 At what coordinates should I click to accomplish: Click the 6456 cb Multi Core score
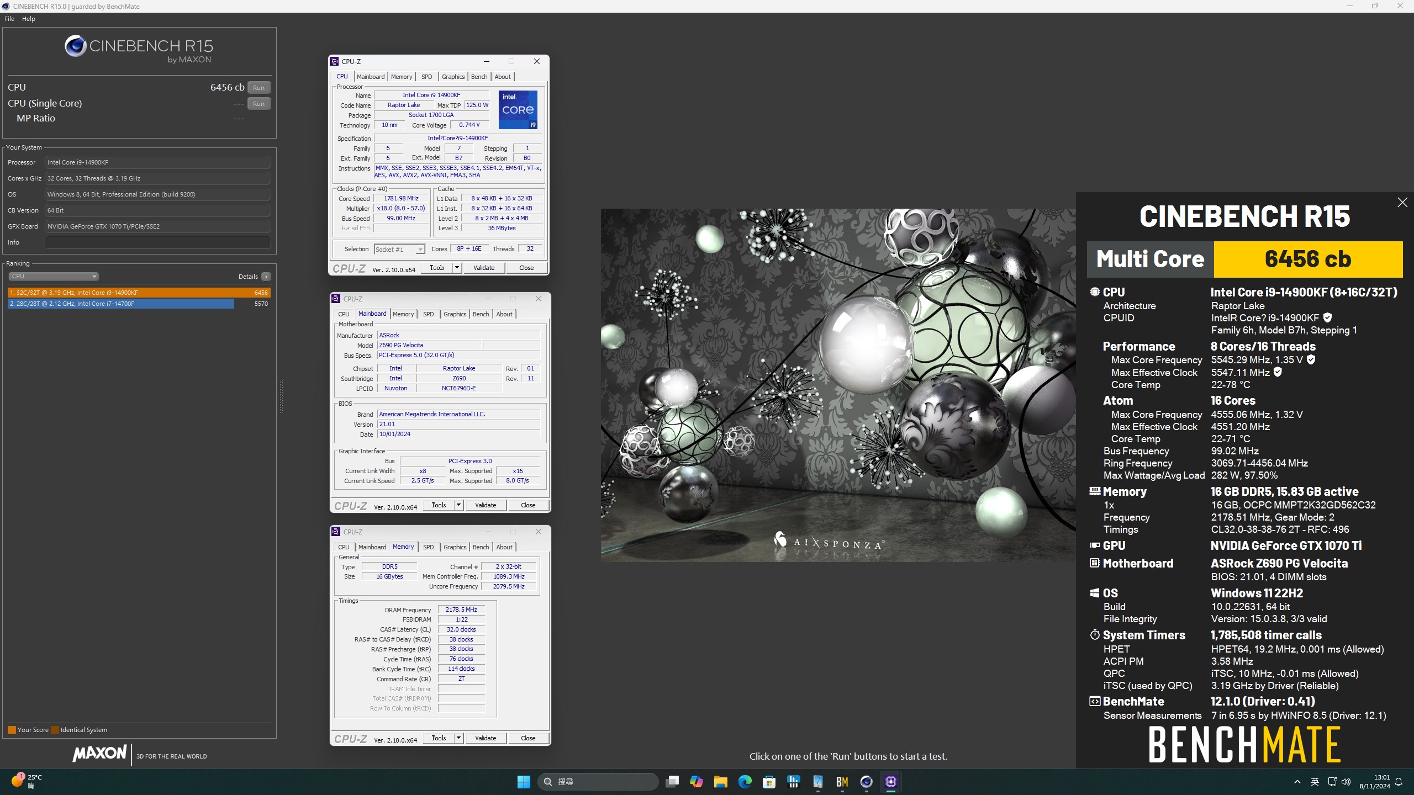[x=1308, y=259]
